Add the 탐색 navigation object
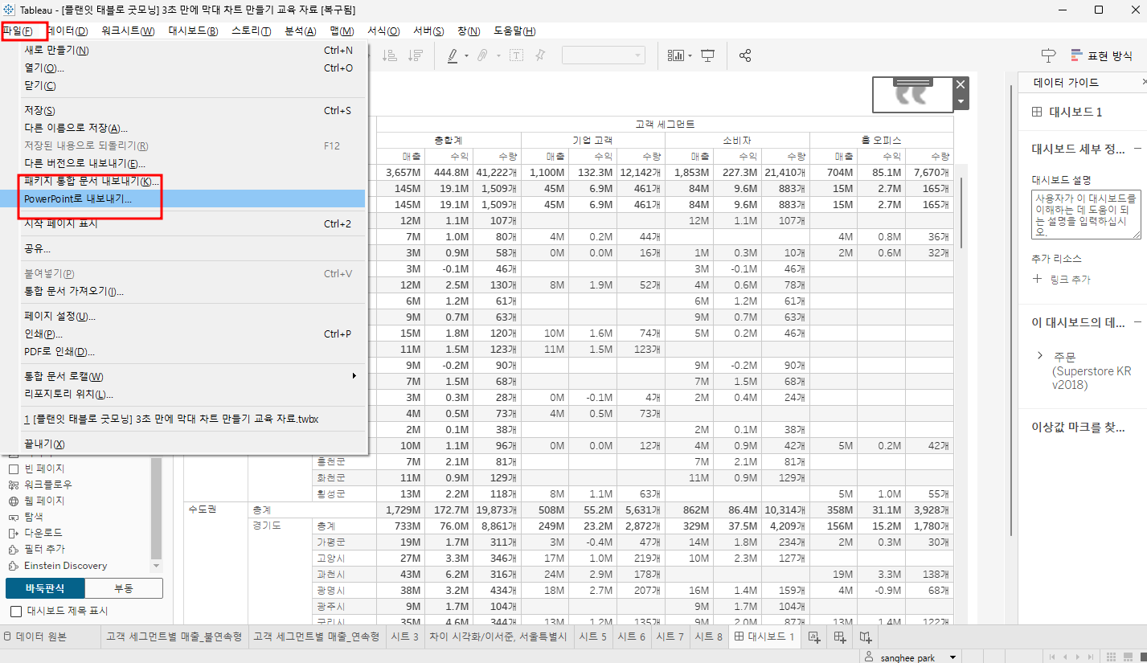1147x663 pixels. (26, 517)
